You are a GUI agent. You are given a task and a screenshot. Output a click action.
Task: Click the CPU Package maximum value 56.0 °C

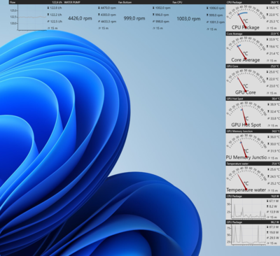(272, 8)
